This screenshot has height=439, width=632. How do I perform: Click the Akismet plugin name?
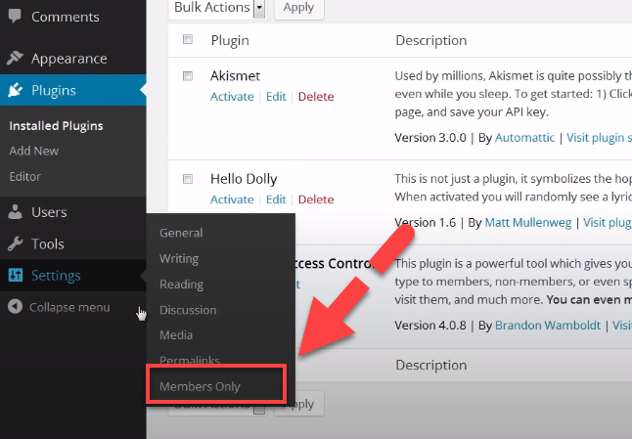236,75
